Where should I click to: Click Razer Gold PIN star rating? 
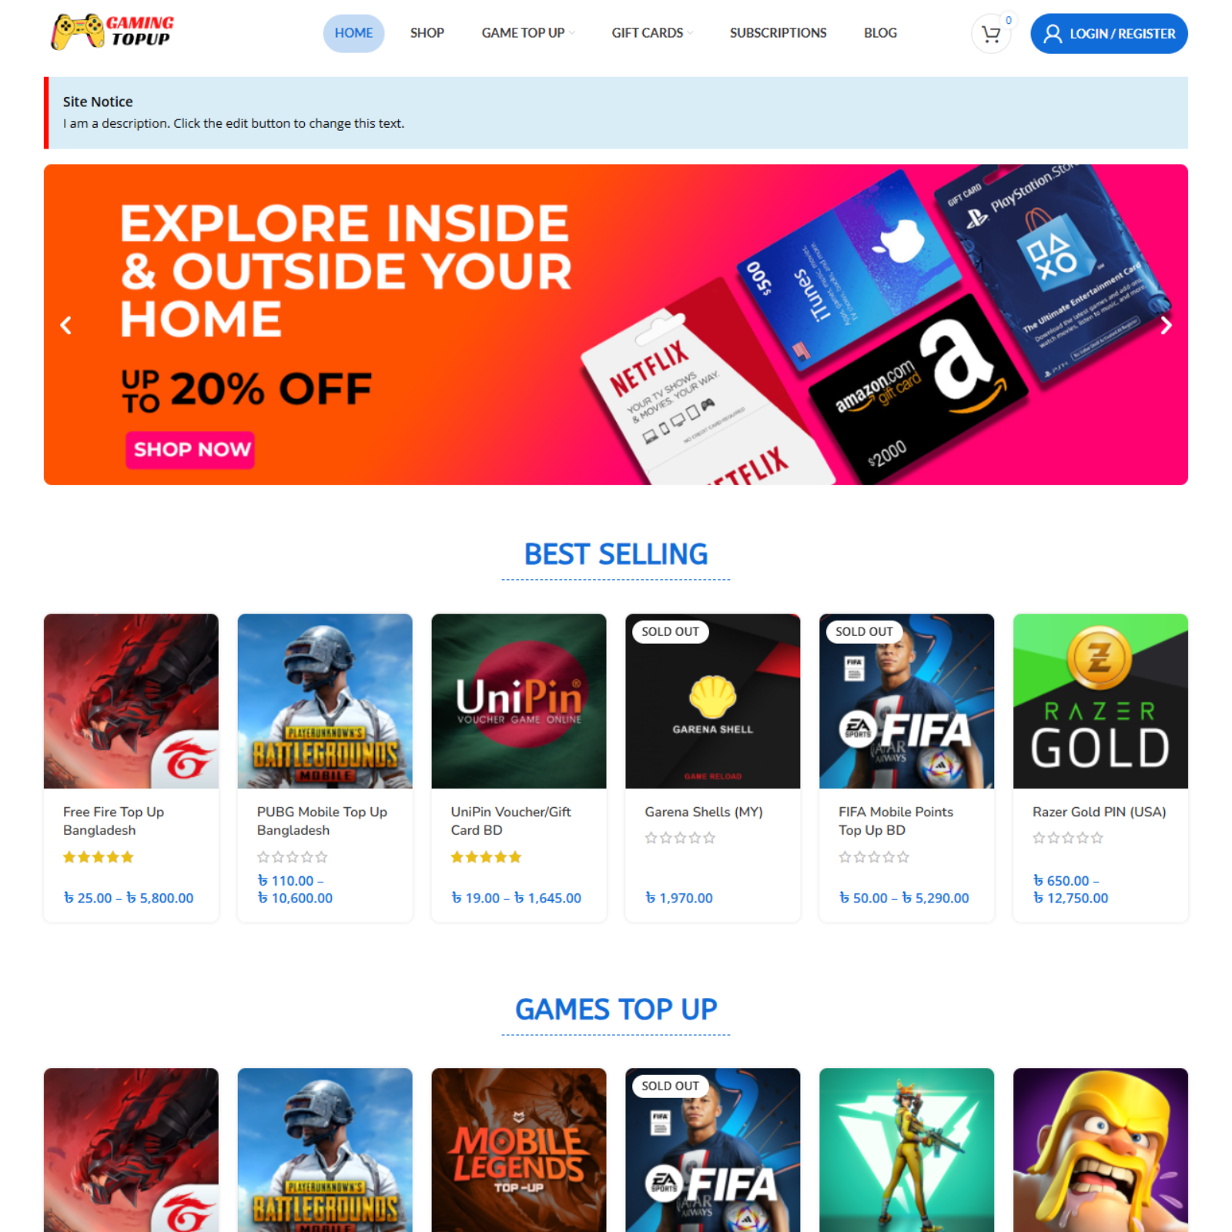[1068, 838]
